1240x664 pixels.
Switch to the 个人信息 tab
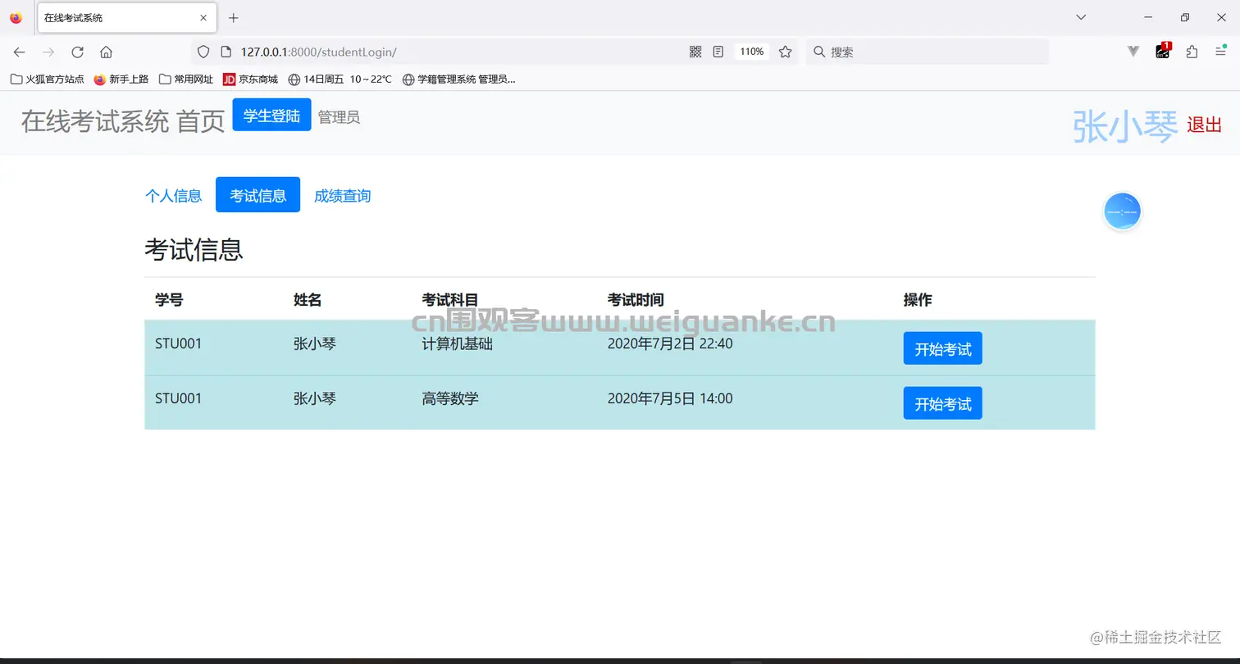(x=173, y=196)
